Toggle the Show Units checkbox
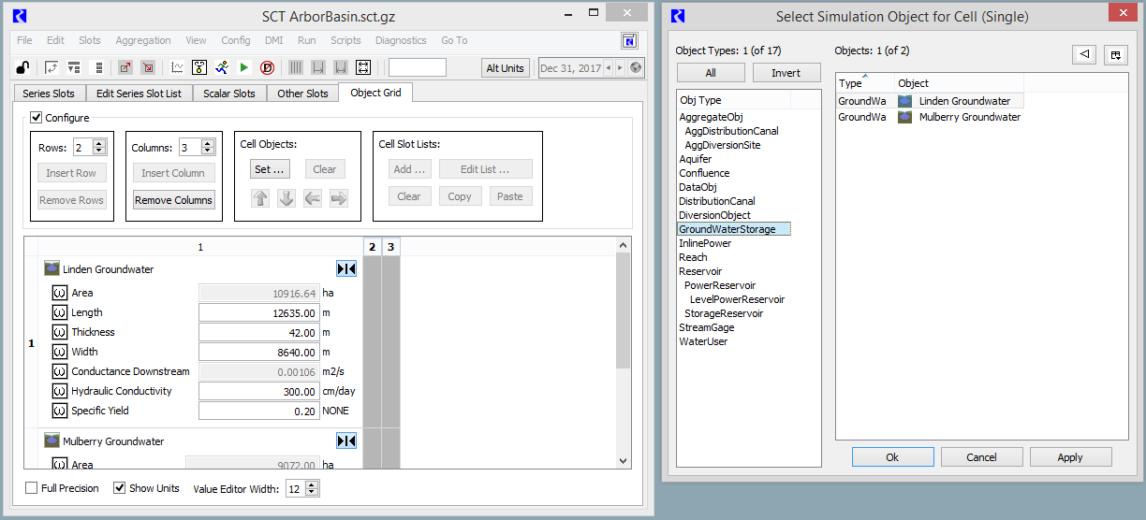Viewport: 1146px width, 520px height. pyautogui.click(x=120, y=488)
